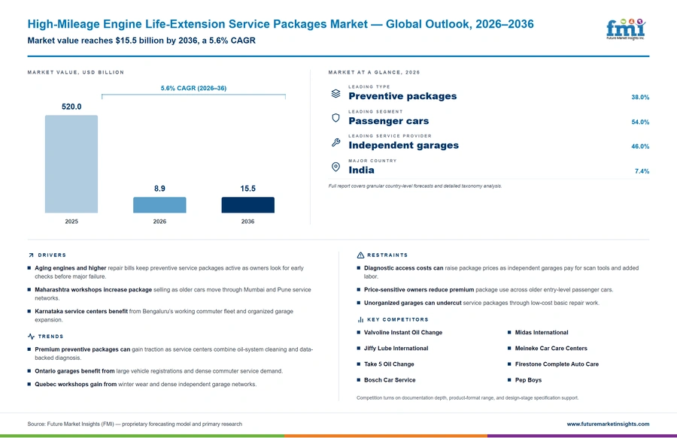Click the 5.6% CAGR (2026–36) label

tap(193, 88)
